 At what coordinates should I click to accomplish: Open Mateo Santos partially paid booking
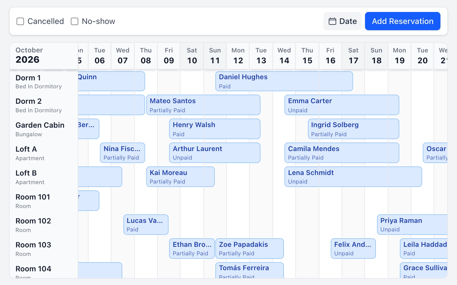click(x=203, y=105)
